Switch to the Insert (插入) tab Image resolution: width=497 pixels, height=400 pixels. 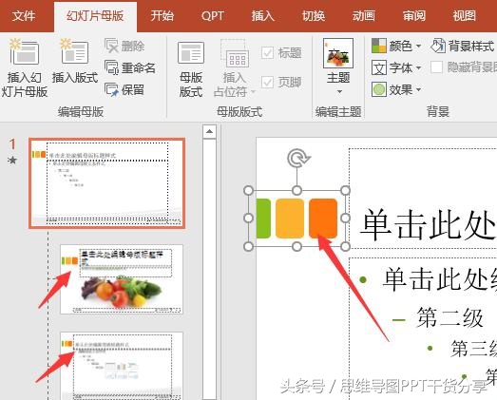tap(263, 16)
